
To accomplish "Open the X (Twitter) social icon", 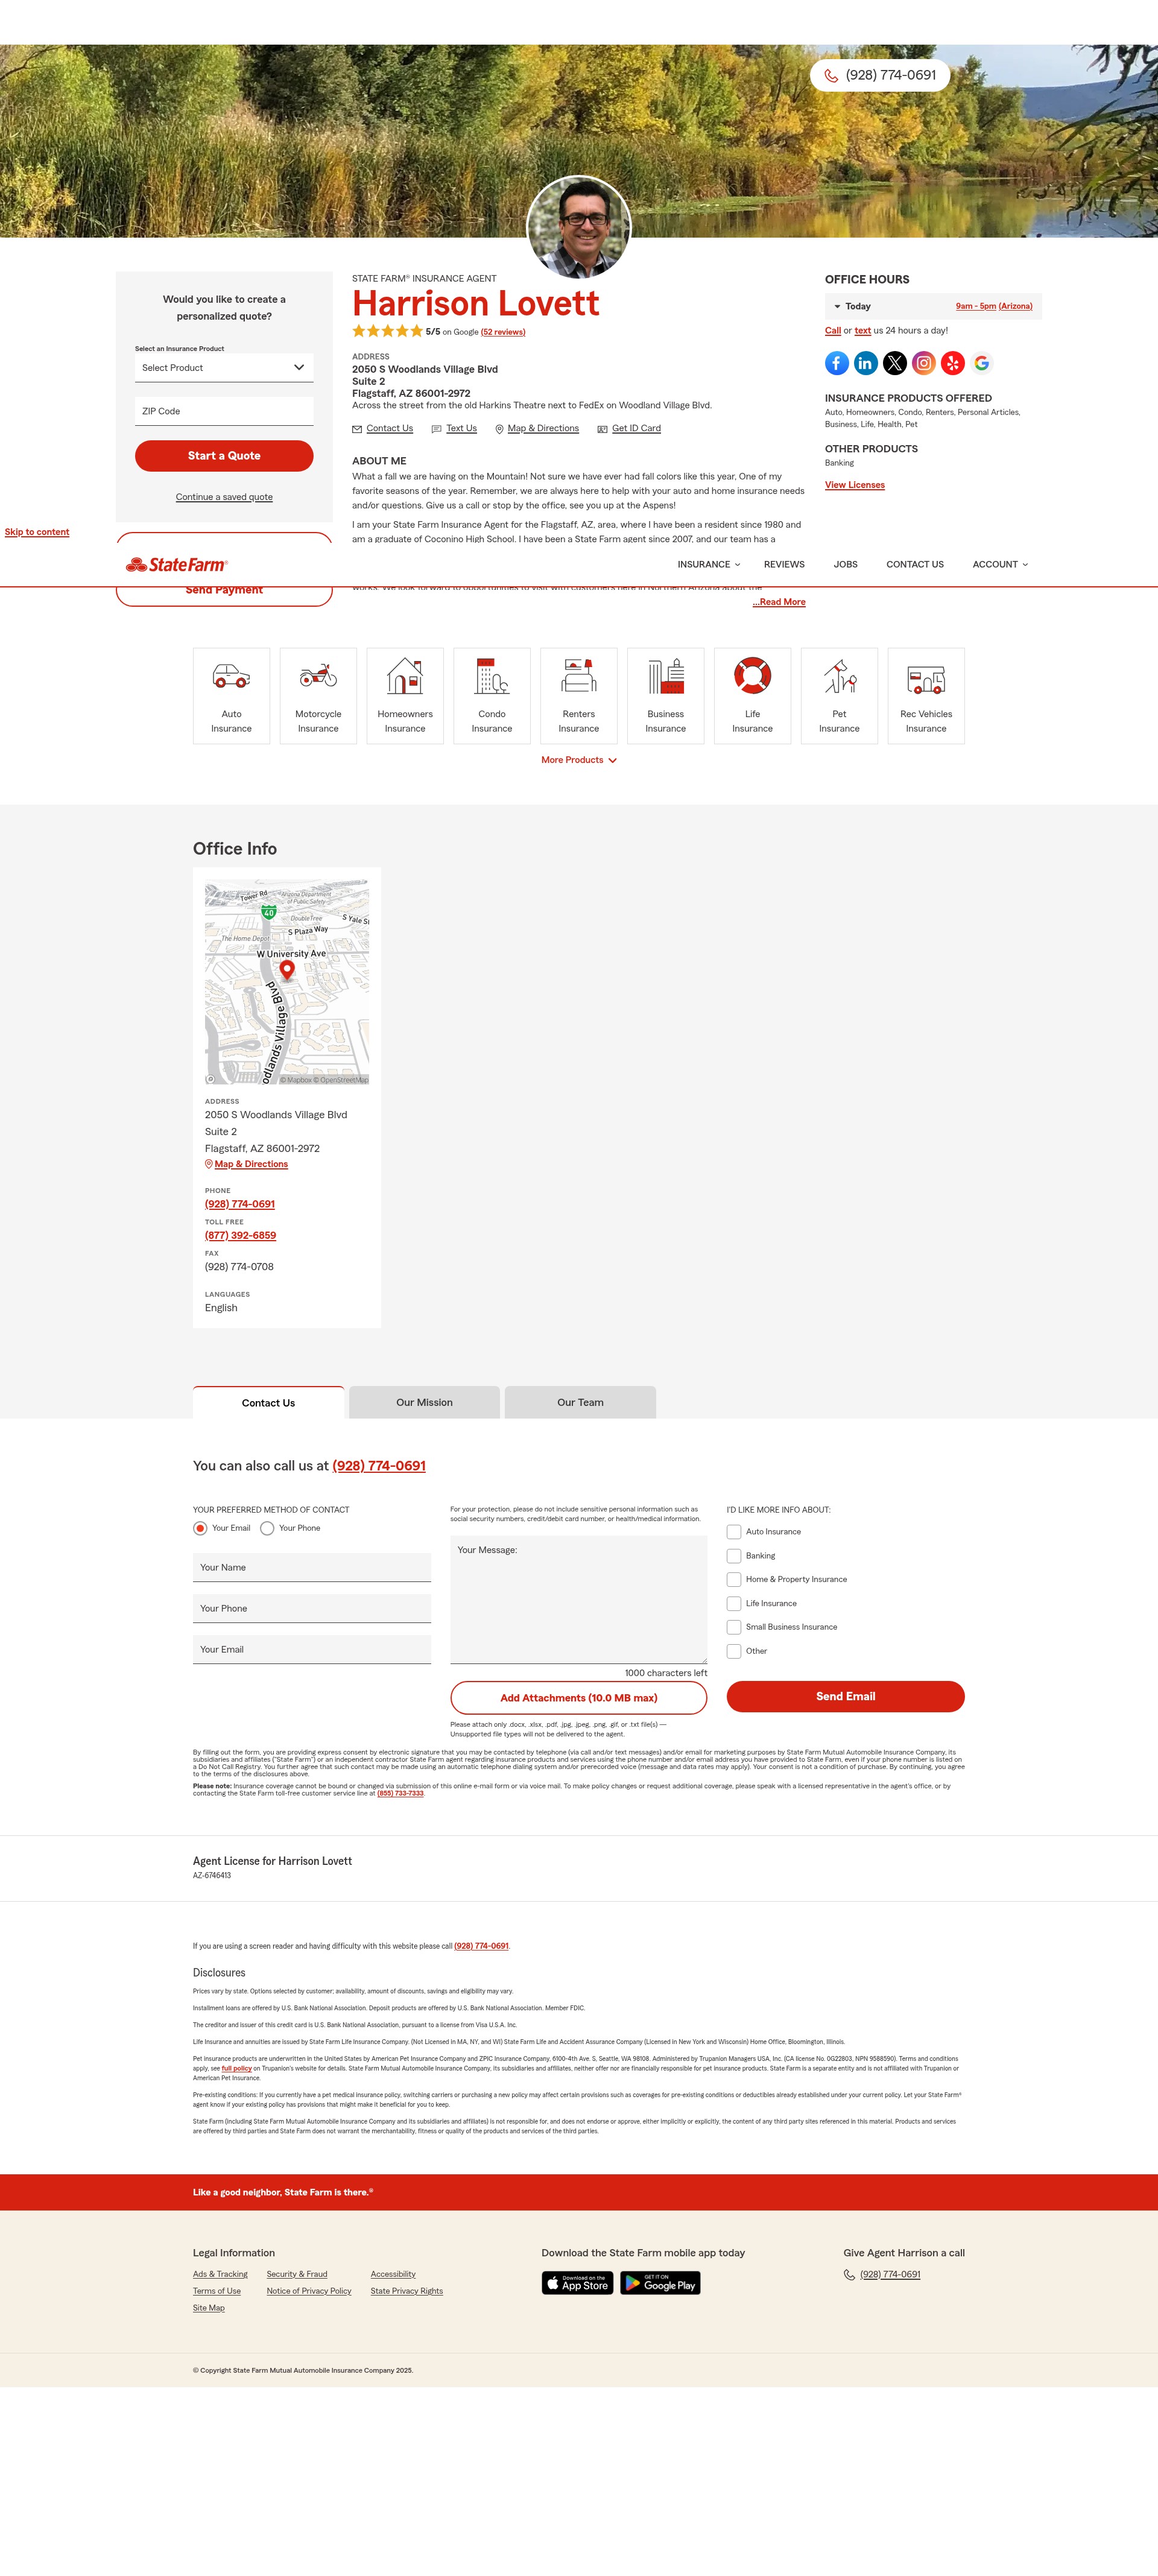I will point(895,363).
